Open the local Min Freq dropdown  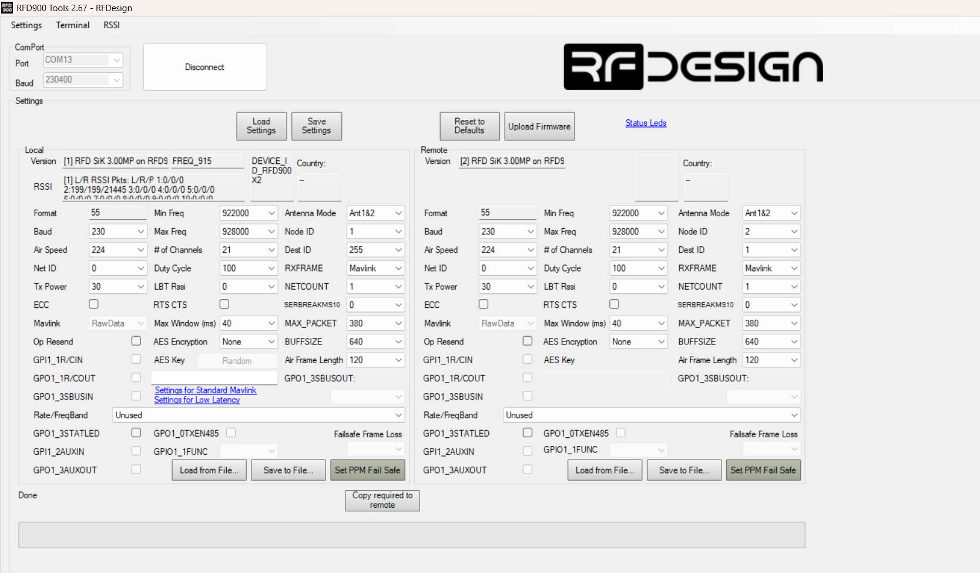pyautogui.click(x=249, y=213)
